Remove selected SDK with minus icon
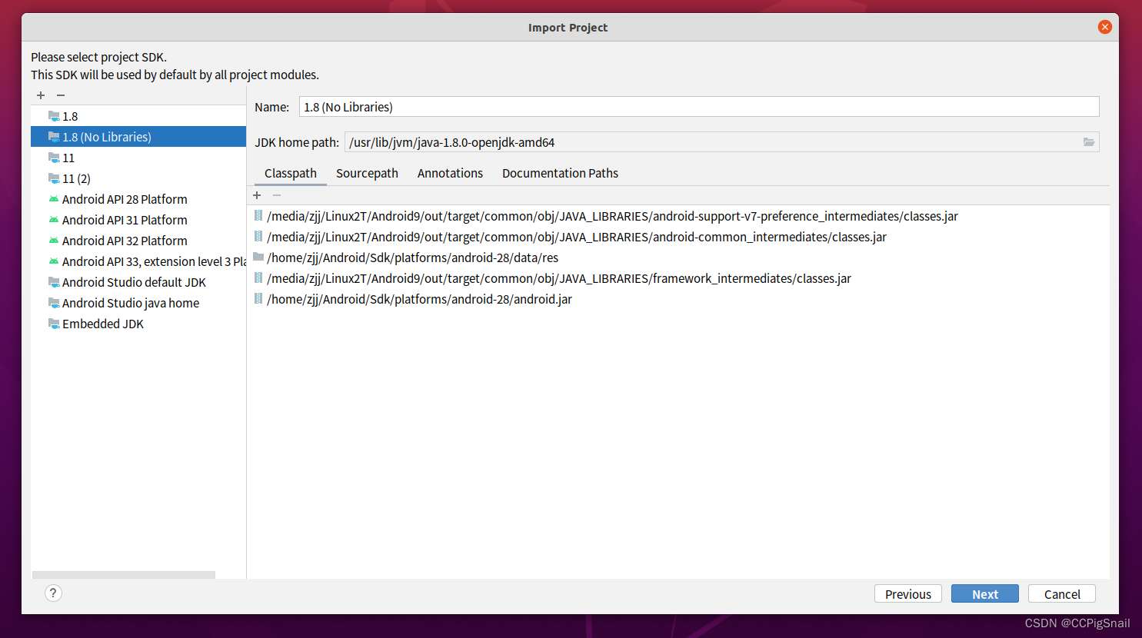The width and height of the screenshot is (1142, 638). [x=61, y=95]
